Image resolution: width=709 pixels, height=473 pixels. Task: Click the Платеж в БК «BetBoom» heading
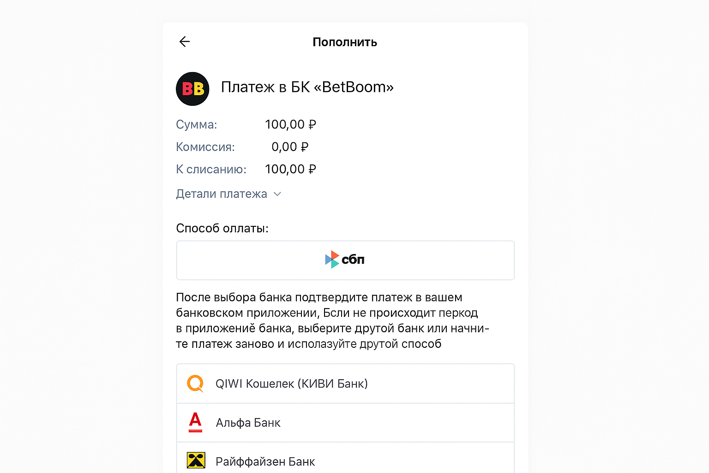(x=307, y=87)
